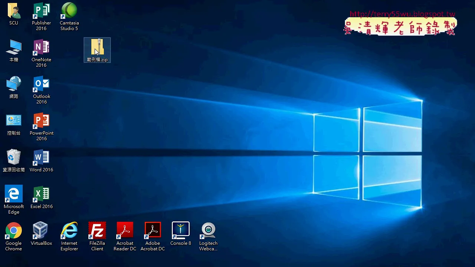
Task: Open Publisher 2016 shortcut
Action: pyautogui.click(x=41, y=16)
